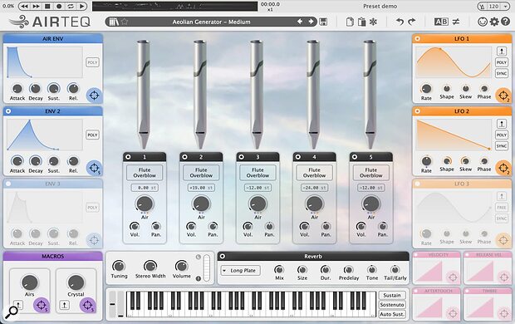The width and height of the screenshot is (515, 324).
Task: Go to previous preset arrow
Action: point(300,22)
